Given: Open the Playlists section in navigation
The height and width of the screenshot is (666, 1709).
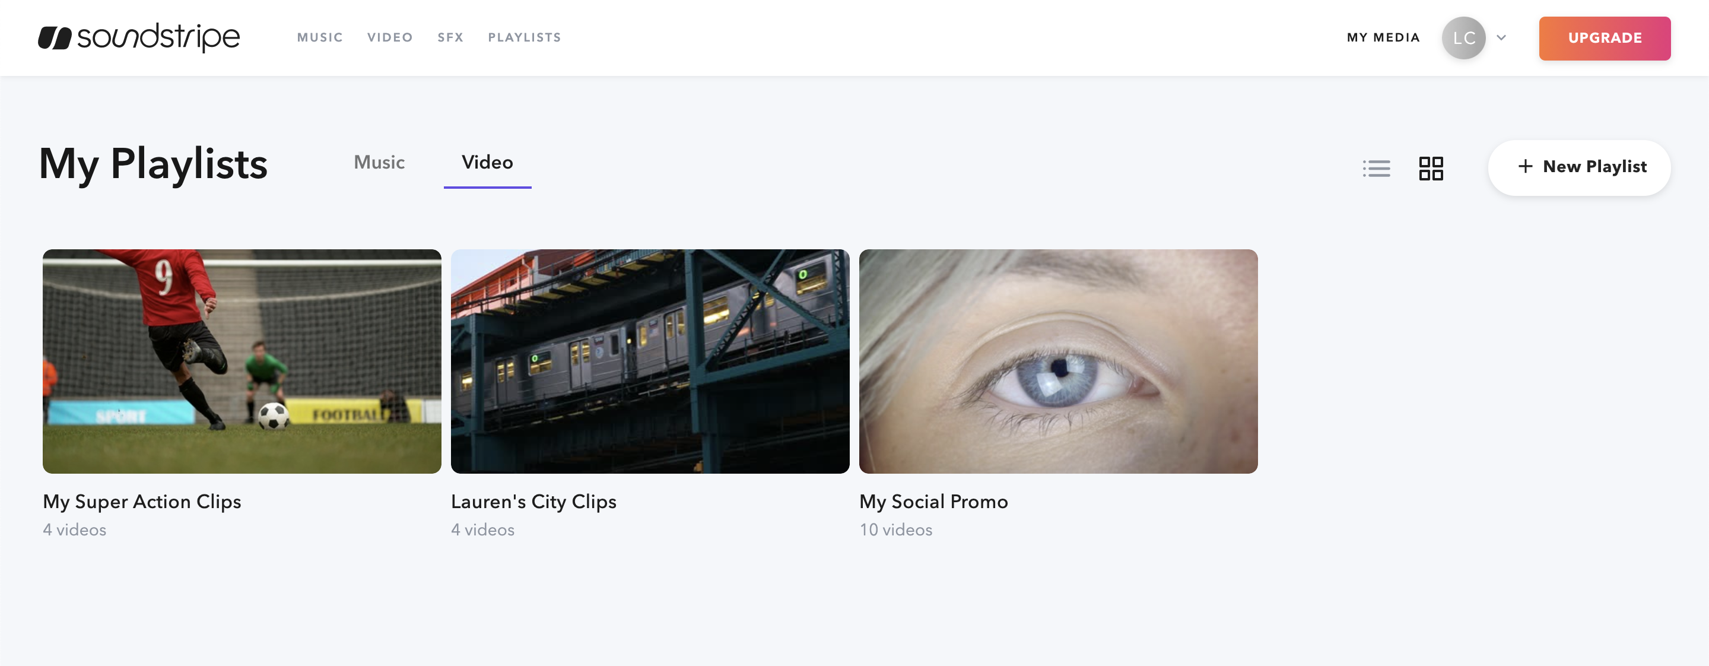Looking at the screenshot, I should point(524,38).
